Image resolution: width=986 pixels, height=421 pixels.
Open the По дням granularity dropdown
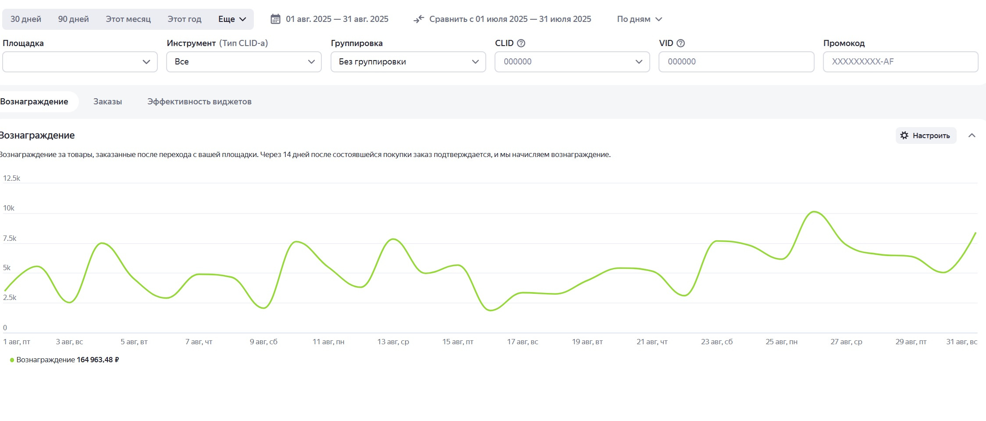pos(639,19)
